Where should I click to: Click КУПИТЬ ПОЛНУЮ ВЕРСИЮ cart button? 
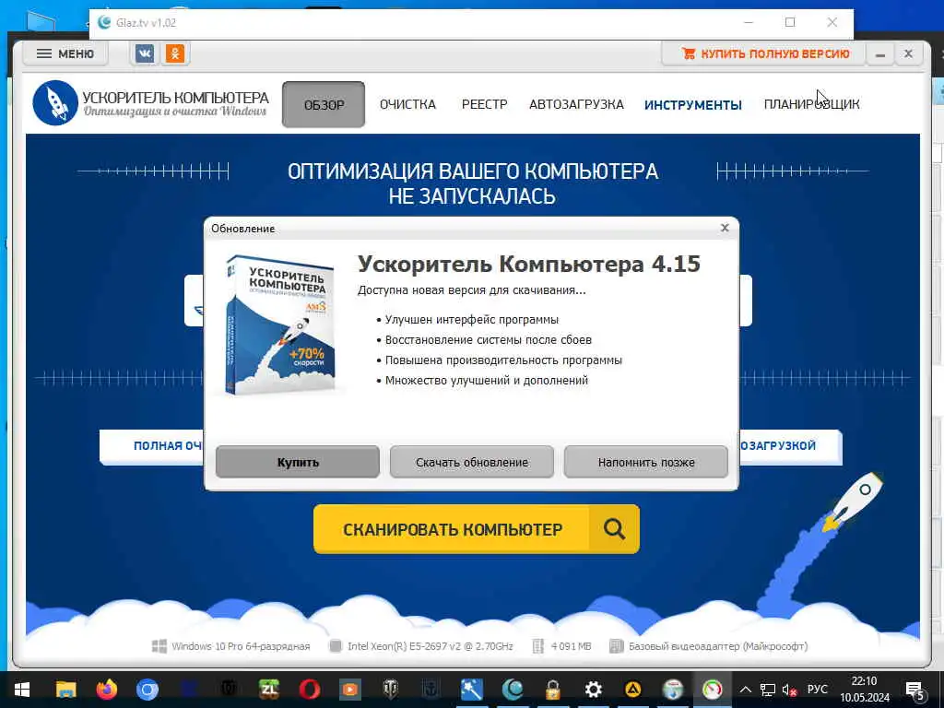pyautogui.click(x=763, y=53)
